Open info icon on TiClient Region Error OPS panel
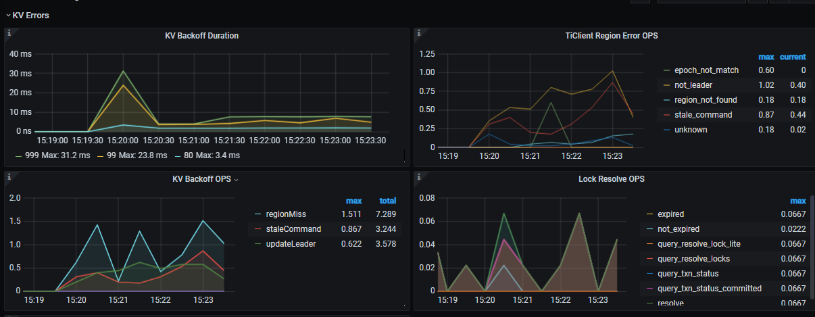Viewport: 815px width, 317px height. coord(419,33)
